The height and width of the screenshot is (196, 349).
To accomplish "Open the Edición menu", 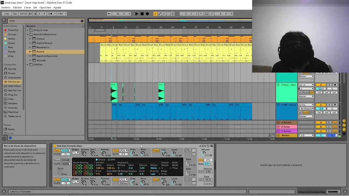I will 17,8.
